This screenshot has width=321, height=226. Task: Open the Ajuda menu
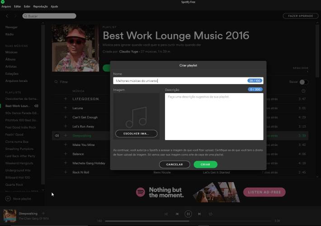coord(54,6)
